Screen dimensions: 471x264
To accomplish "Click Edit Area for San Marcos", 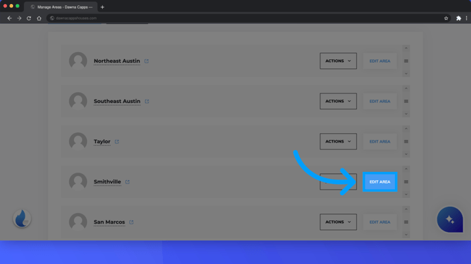I will [380, 222].
